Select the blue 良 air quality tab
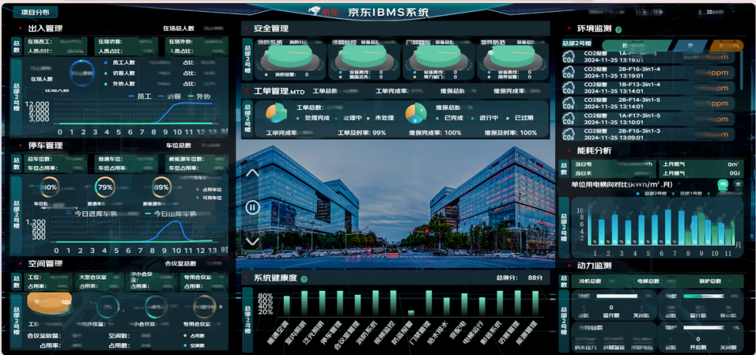This screenshot has width=756, height=355. [690, 45]
